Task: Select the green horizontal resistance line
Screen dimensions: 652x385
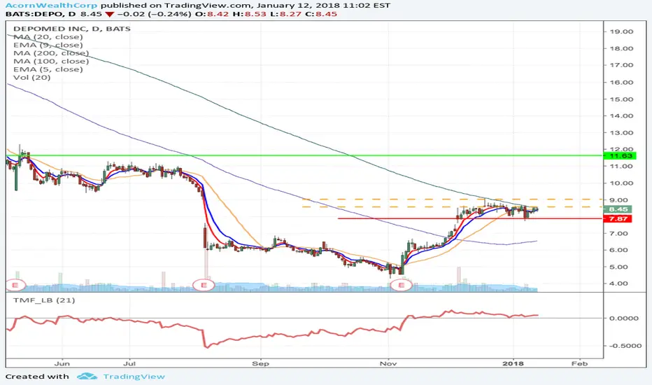Action: 304,155
